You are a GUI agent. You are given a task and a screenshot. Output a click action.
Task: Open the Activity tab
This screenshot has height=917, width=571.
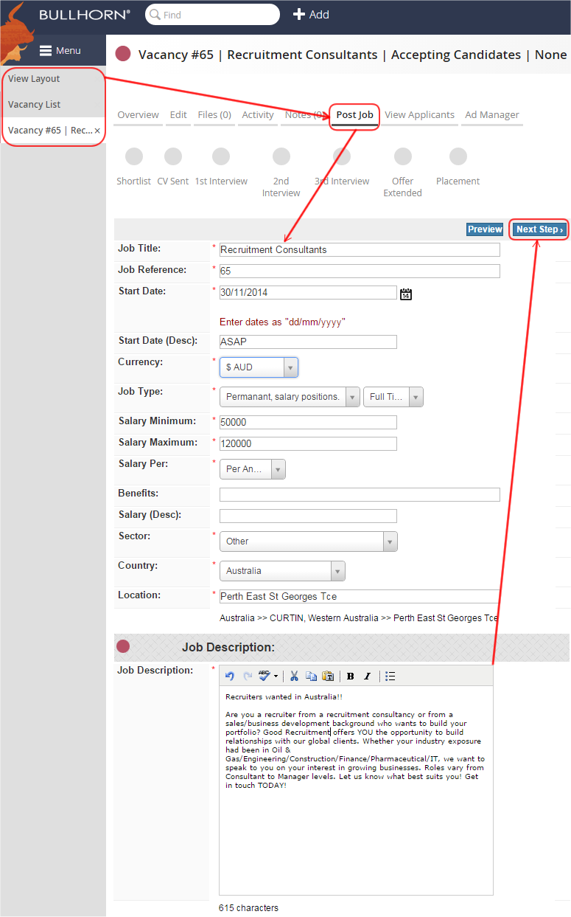258,115
